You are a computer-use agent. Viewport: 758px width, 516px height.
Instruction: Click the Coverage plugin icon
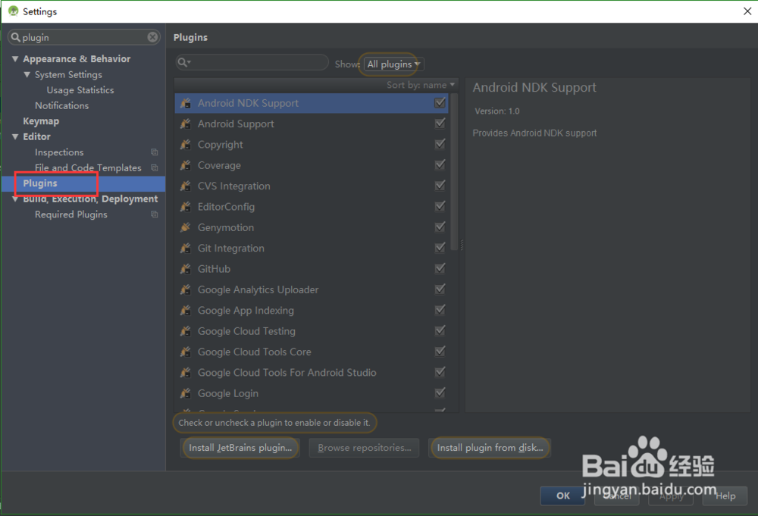[186, 165]
